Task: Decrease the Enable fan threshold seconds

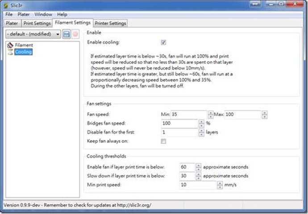Action: tap(198, 169)
